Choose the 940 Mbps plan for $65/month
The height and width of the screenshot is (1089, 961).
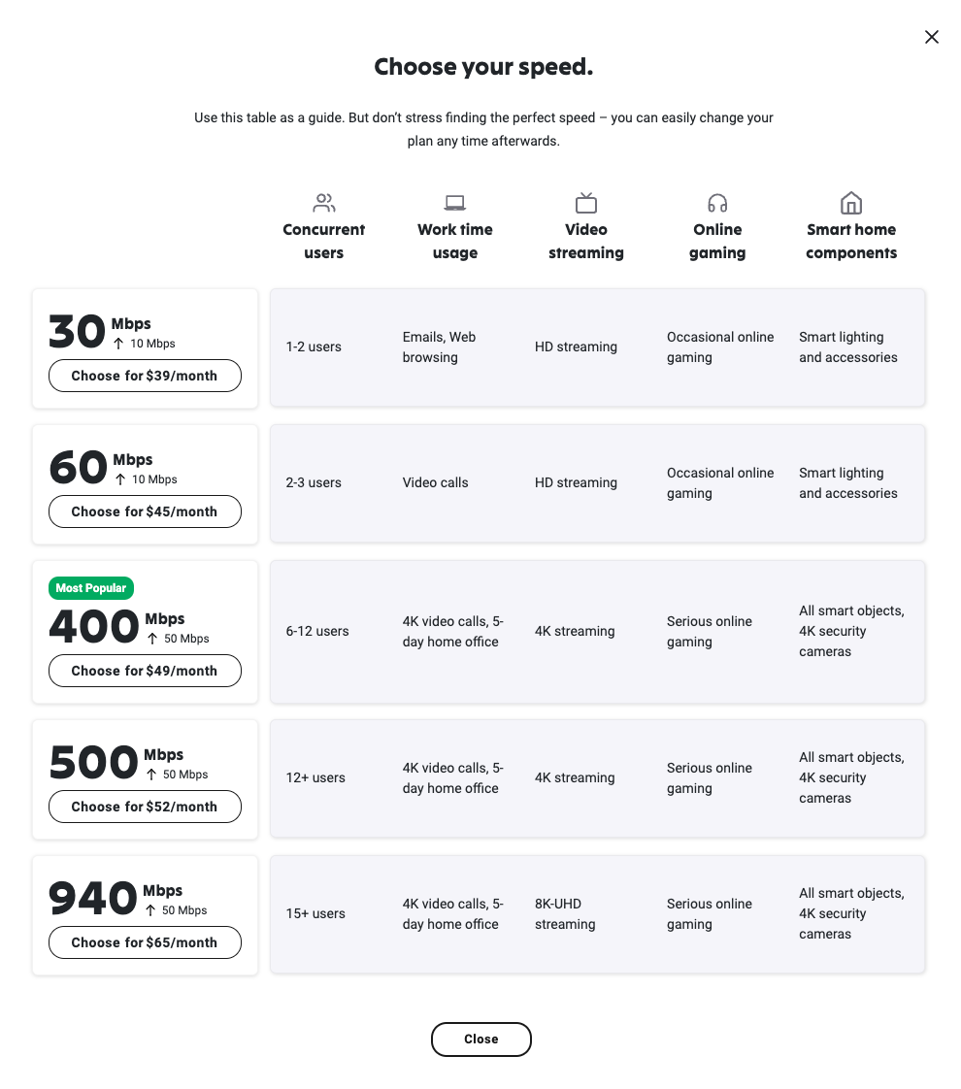145,942
